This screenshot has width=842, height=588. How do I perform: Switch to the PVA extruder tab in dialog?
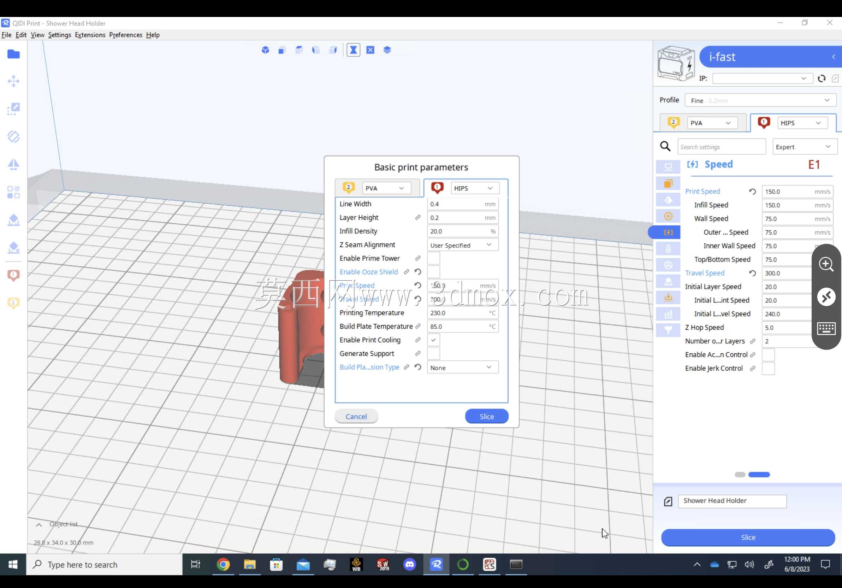pyautogui.click(x=377, y=188)
